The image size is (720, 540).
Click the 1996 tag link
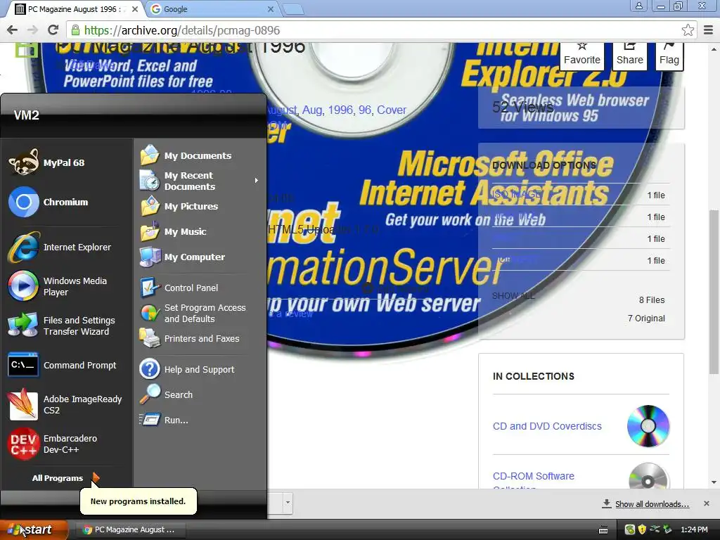[340, 110]
